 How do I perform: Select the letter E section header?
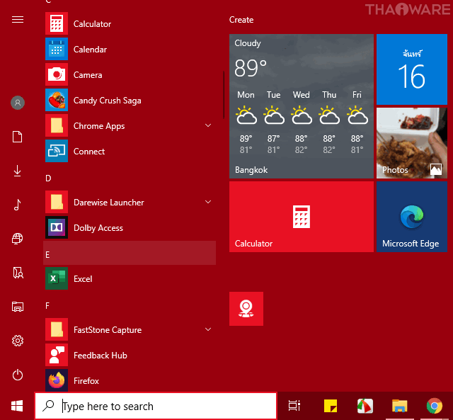pos(130,253)
